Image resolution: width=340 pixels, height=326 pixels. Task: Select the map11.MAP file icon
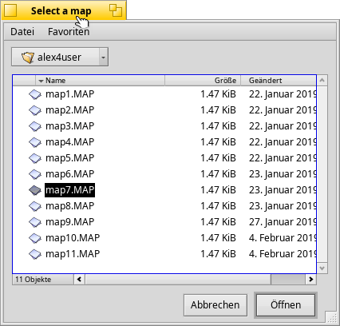point(35,254)
